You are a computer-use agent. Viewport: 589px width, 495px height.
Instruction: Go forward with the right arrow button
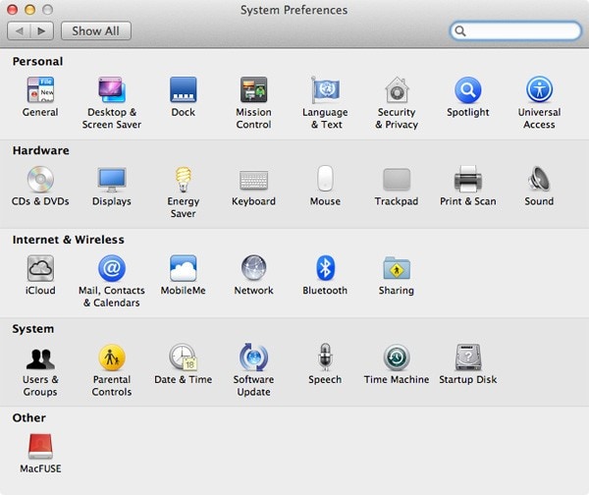tap(41, 30)
